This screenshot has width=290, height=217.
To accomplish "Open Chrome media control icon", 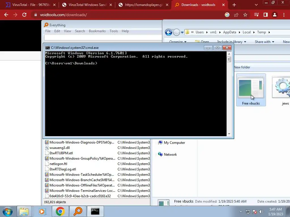I will tap(256, 15).
